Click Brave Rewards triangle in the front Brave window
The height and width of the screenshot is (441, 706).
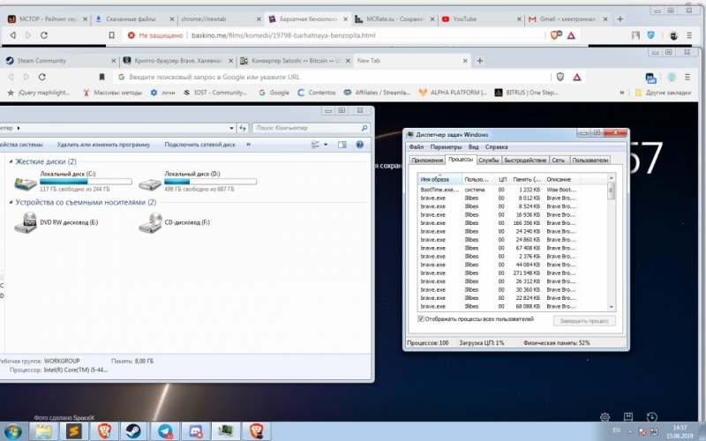(577, 77)
